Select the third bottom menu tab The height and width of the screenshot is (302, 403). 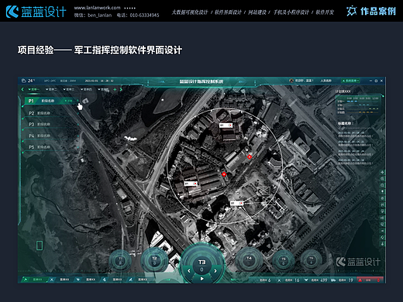click(88, 280)
